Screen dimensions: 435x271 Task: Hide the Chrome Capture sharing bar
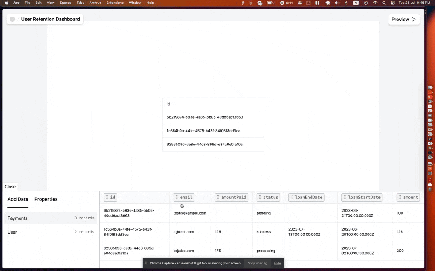277,263
